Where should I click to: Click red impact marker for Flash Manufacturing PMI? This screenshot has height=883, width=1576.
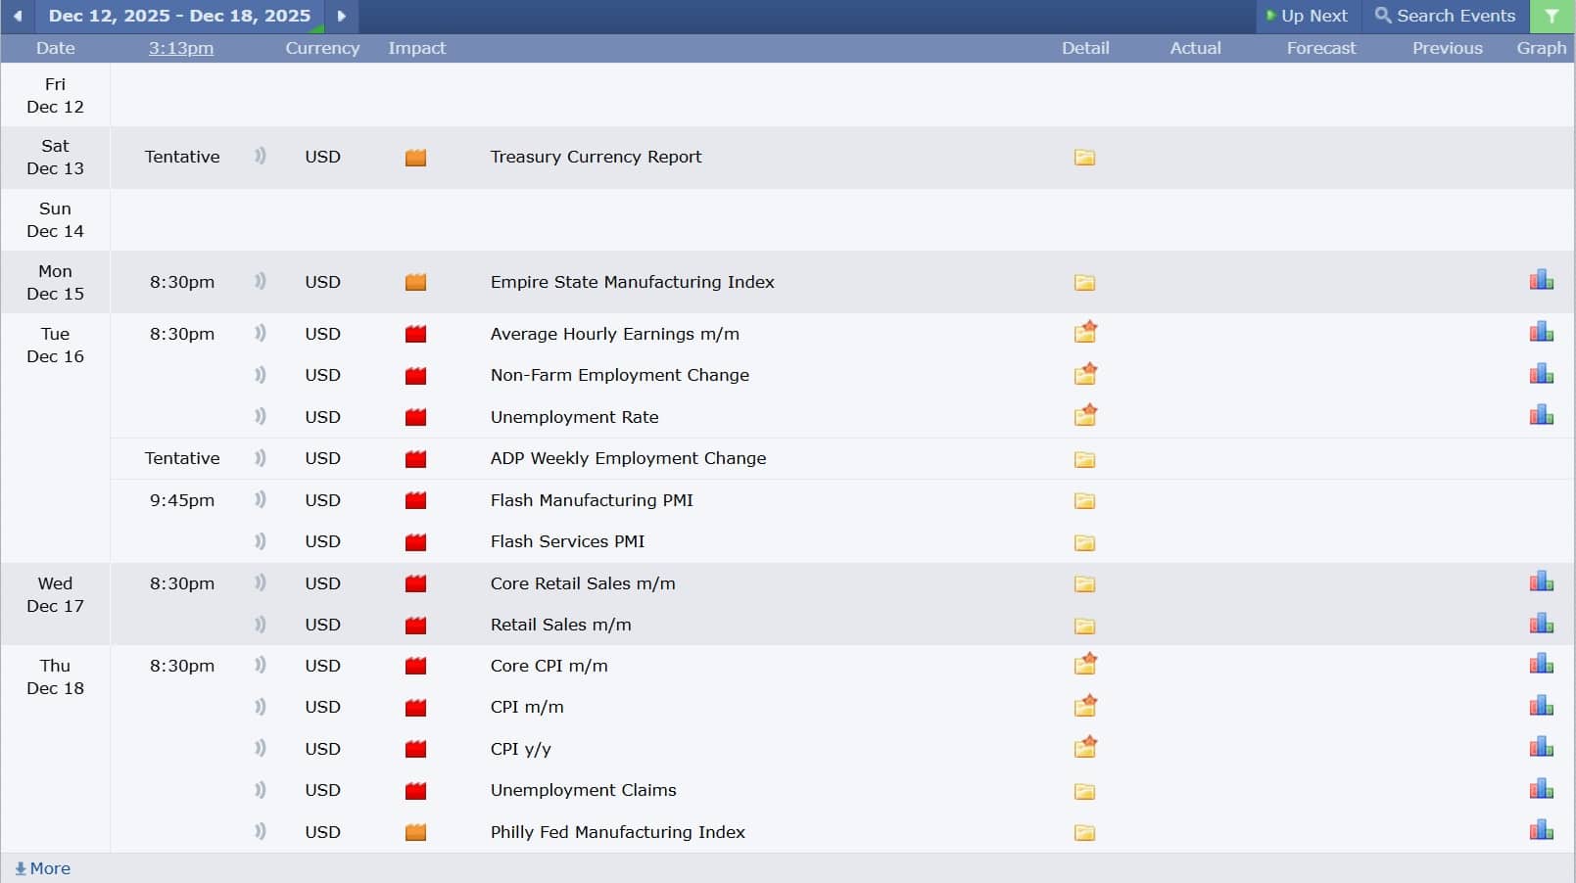[415, 500]
